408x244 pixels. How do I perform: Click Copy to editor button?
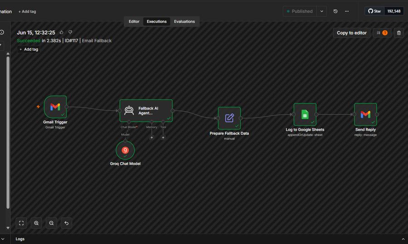pyautogui.click(x=351, y=33)
